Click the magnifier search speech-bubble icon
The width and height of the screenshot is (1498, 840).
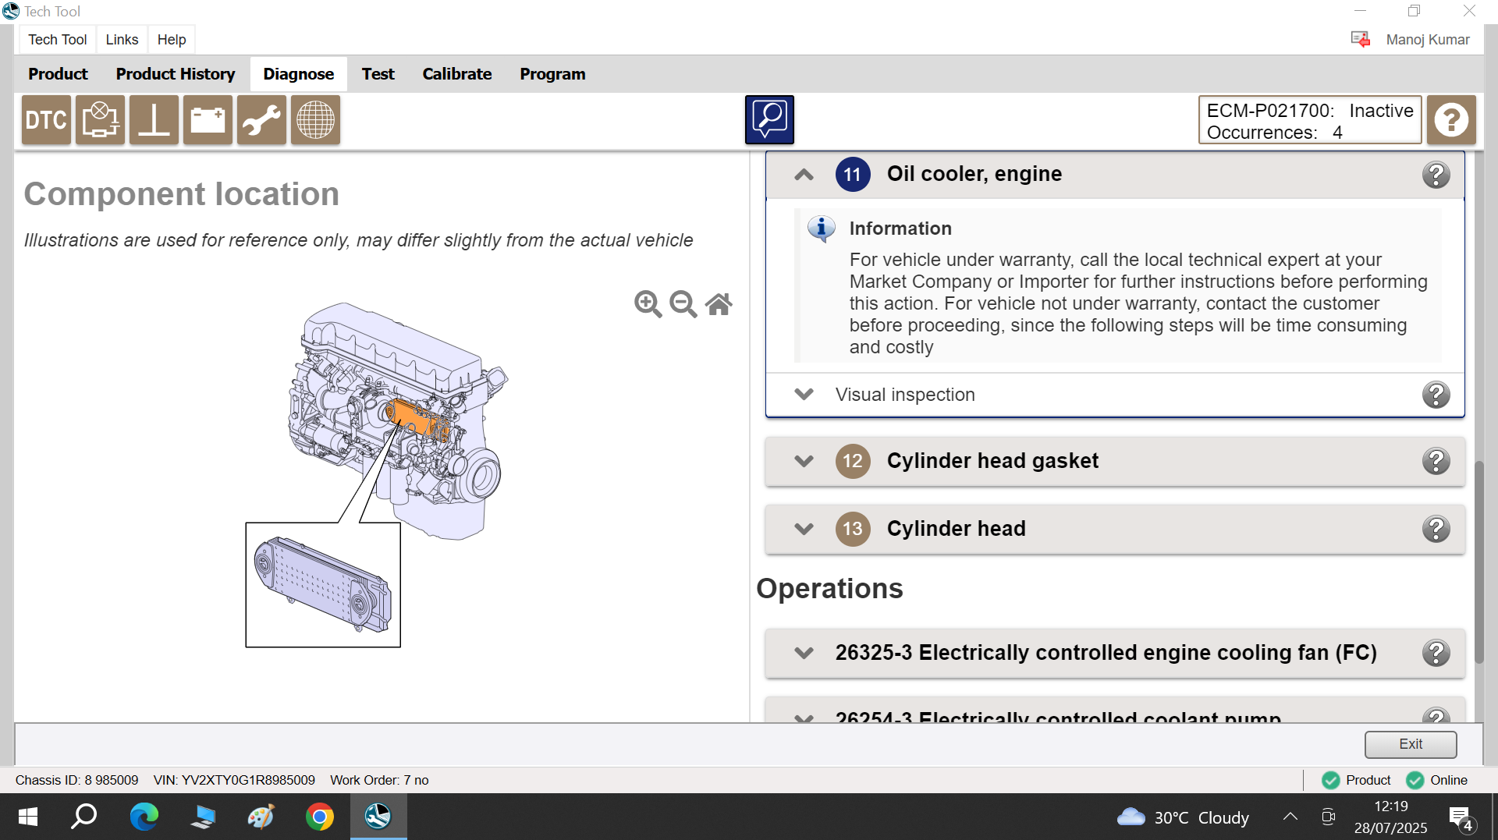tap(769, 120)
